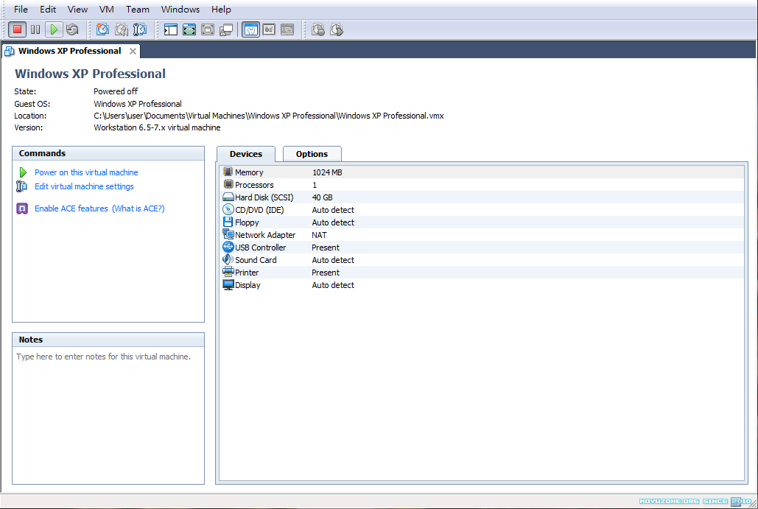Screen dimensions: 758x509
Task: Switch to the Options tab
Action: click(x=312, y=154)
